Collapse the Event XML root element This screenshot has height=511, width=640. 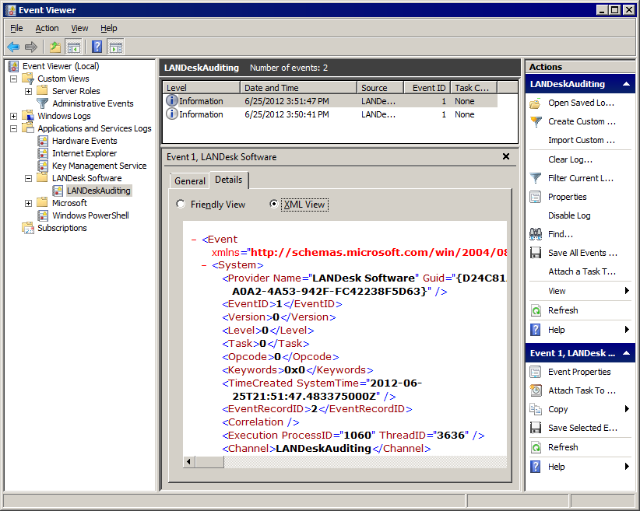[194, 240]
